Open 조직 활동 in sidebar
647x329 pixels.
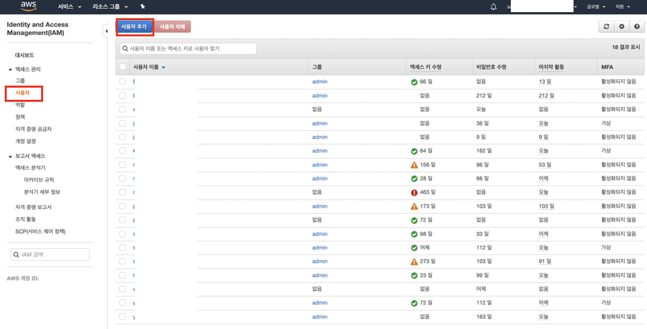pyautogui.click(x=25, y=219)
